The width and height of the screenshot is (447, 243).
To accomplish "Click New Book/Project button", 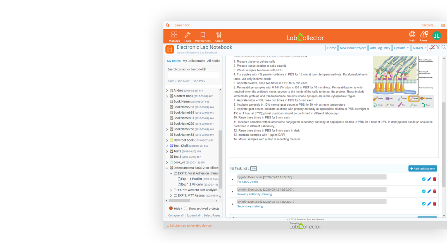I will pos(353,48).
